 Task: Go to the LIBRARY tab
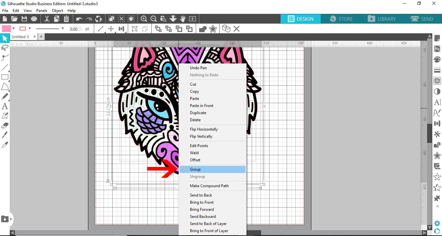click(382, 19)
